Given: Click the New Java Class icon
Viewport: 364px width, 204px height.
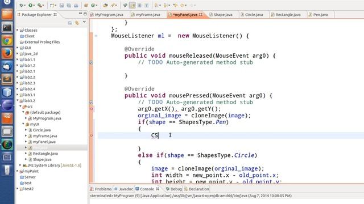Looking at the screenshot, I should (x=93, y=5).
